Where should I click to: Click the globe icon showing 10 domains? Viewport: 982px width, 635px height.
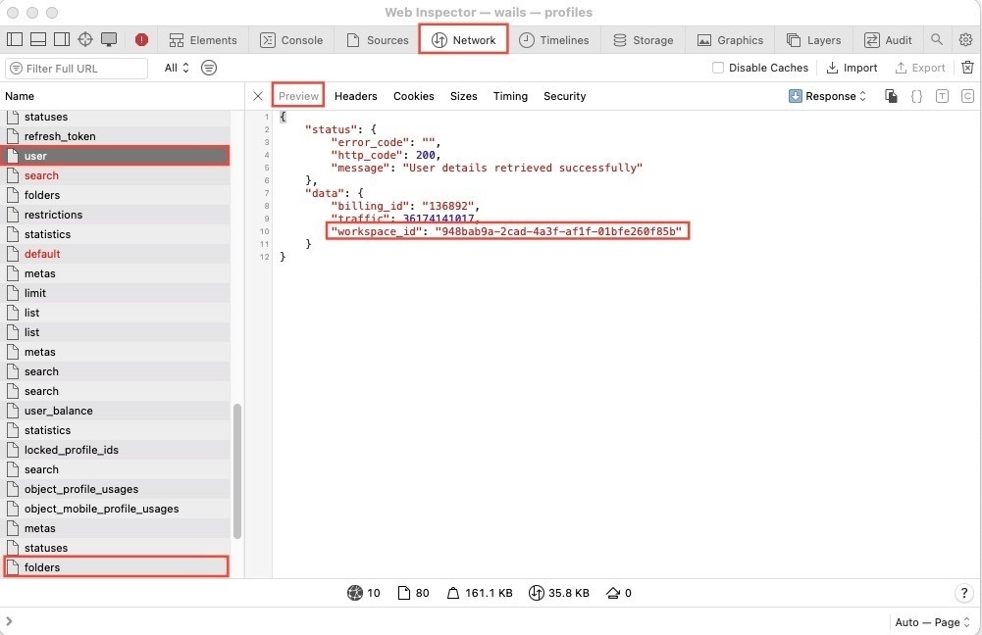point(352,593)
